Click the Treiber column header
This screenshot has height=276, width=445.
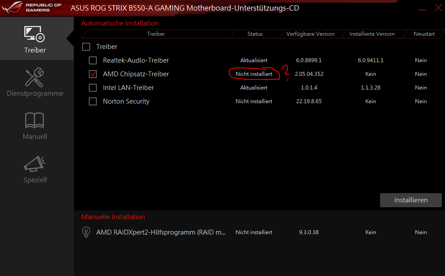point(156,34)
